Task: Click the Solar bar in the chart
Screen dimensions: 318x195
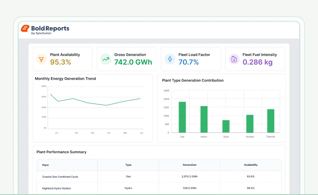Action: pyautogui.click(x=226, y=126)
